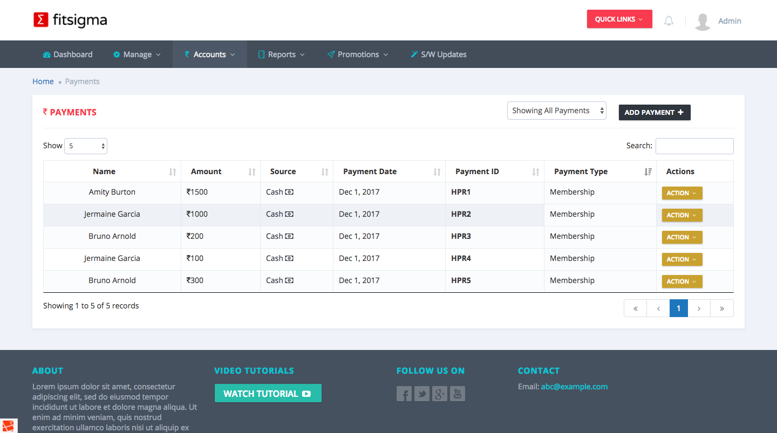Click the Home breadcrumb link
Viewport: 777px width, 433px height.
(x=43, y=81)
